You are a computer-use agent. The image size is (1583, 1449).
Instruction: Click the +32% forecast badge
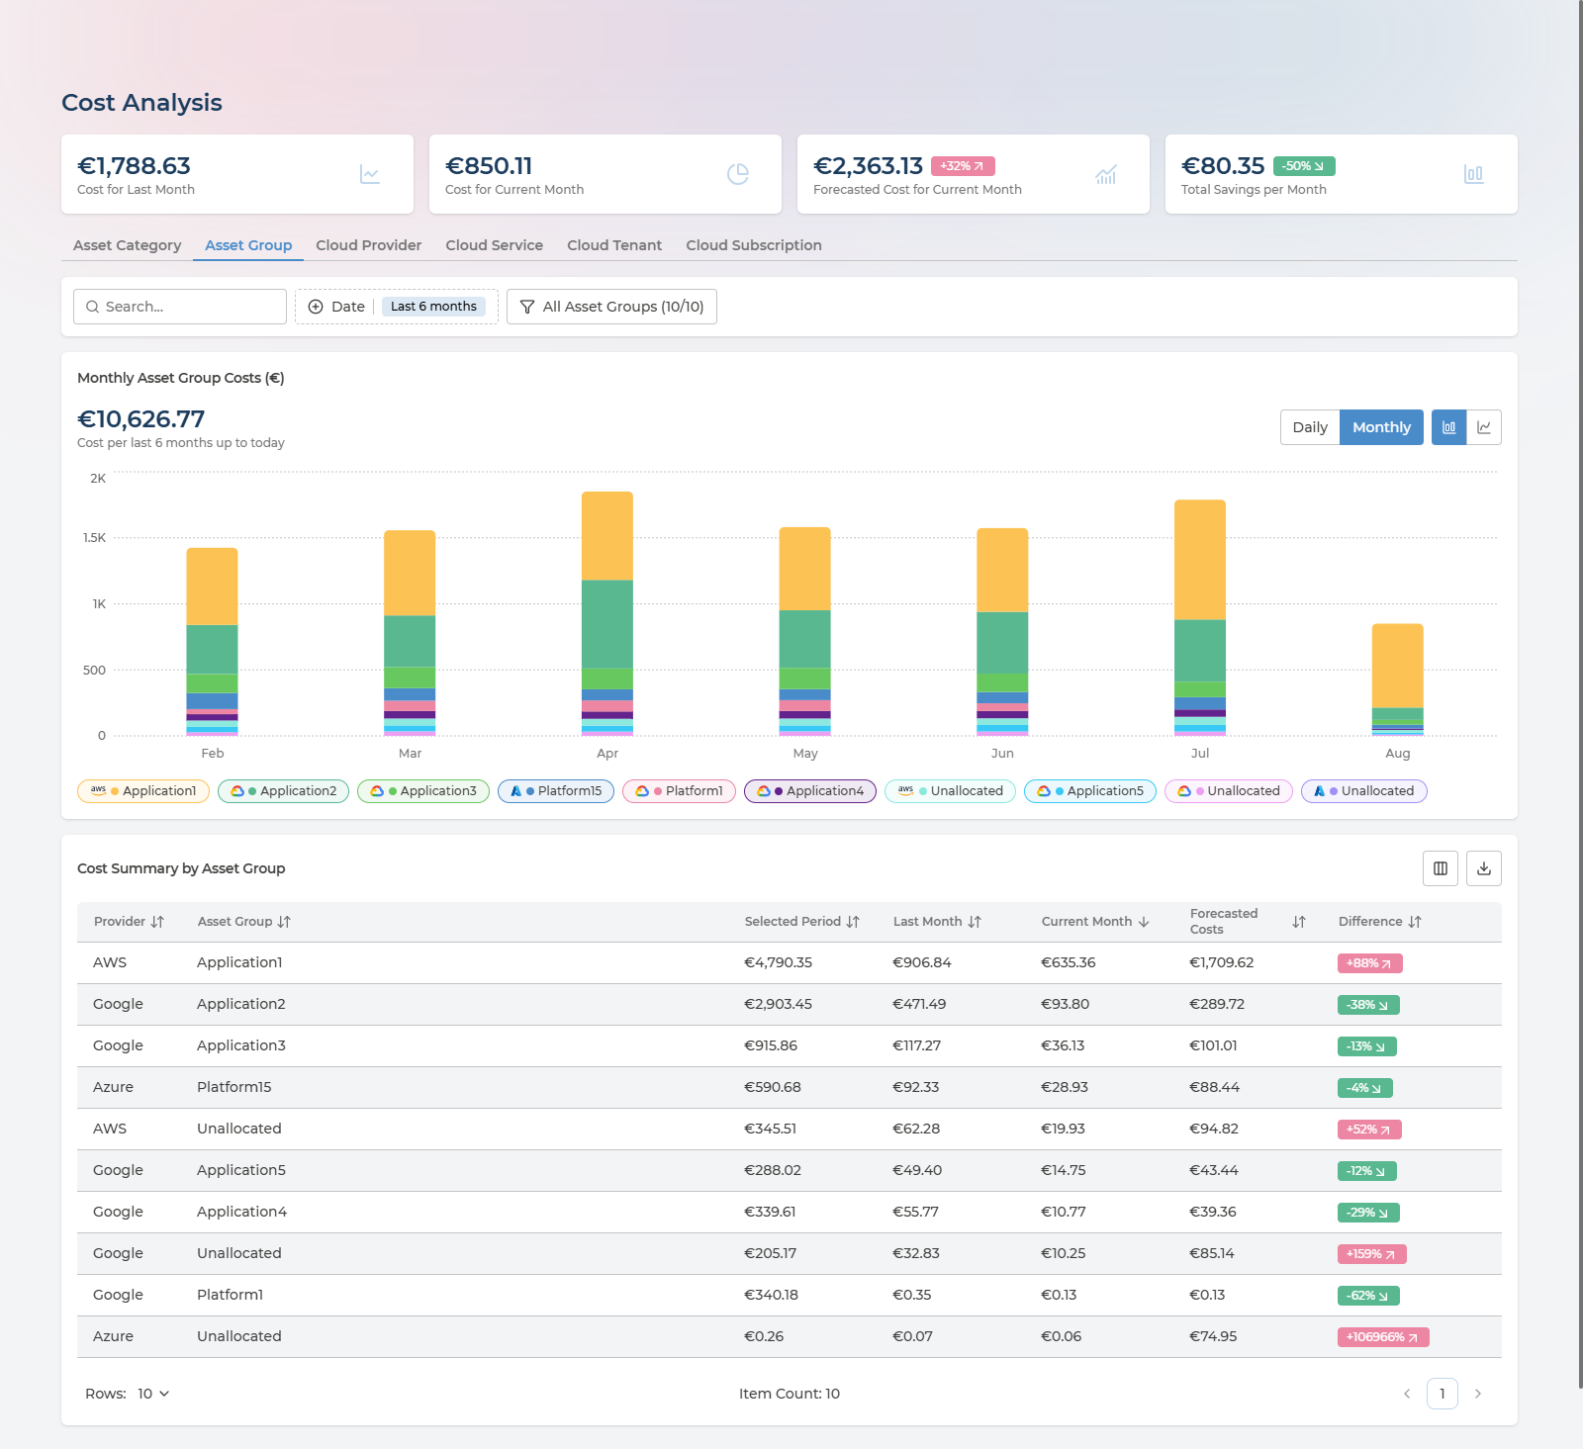(963, 166)
